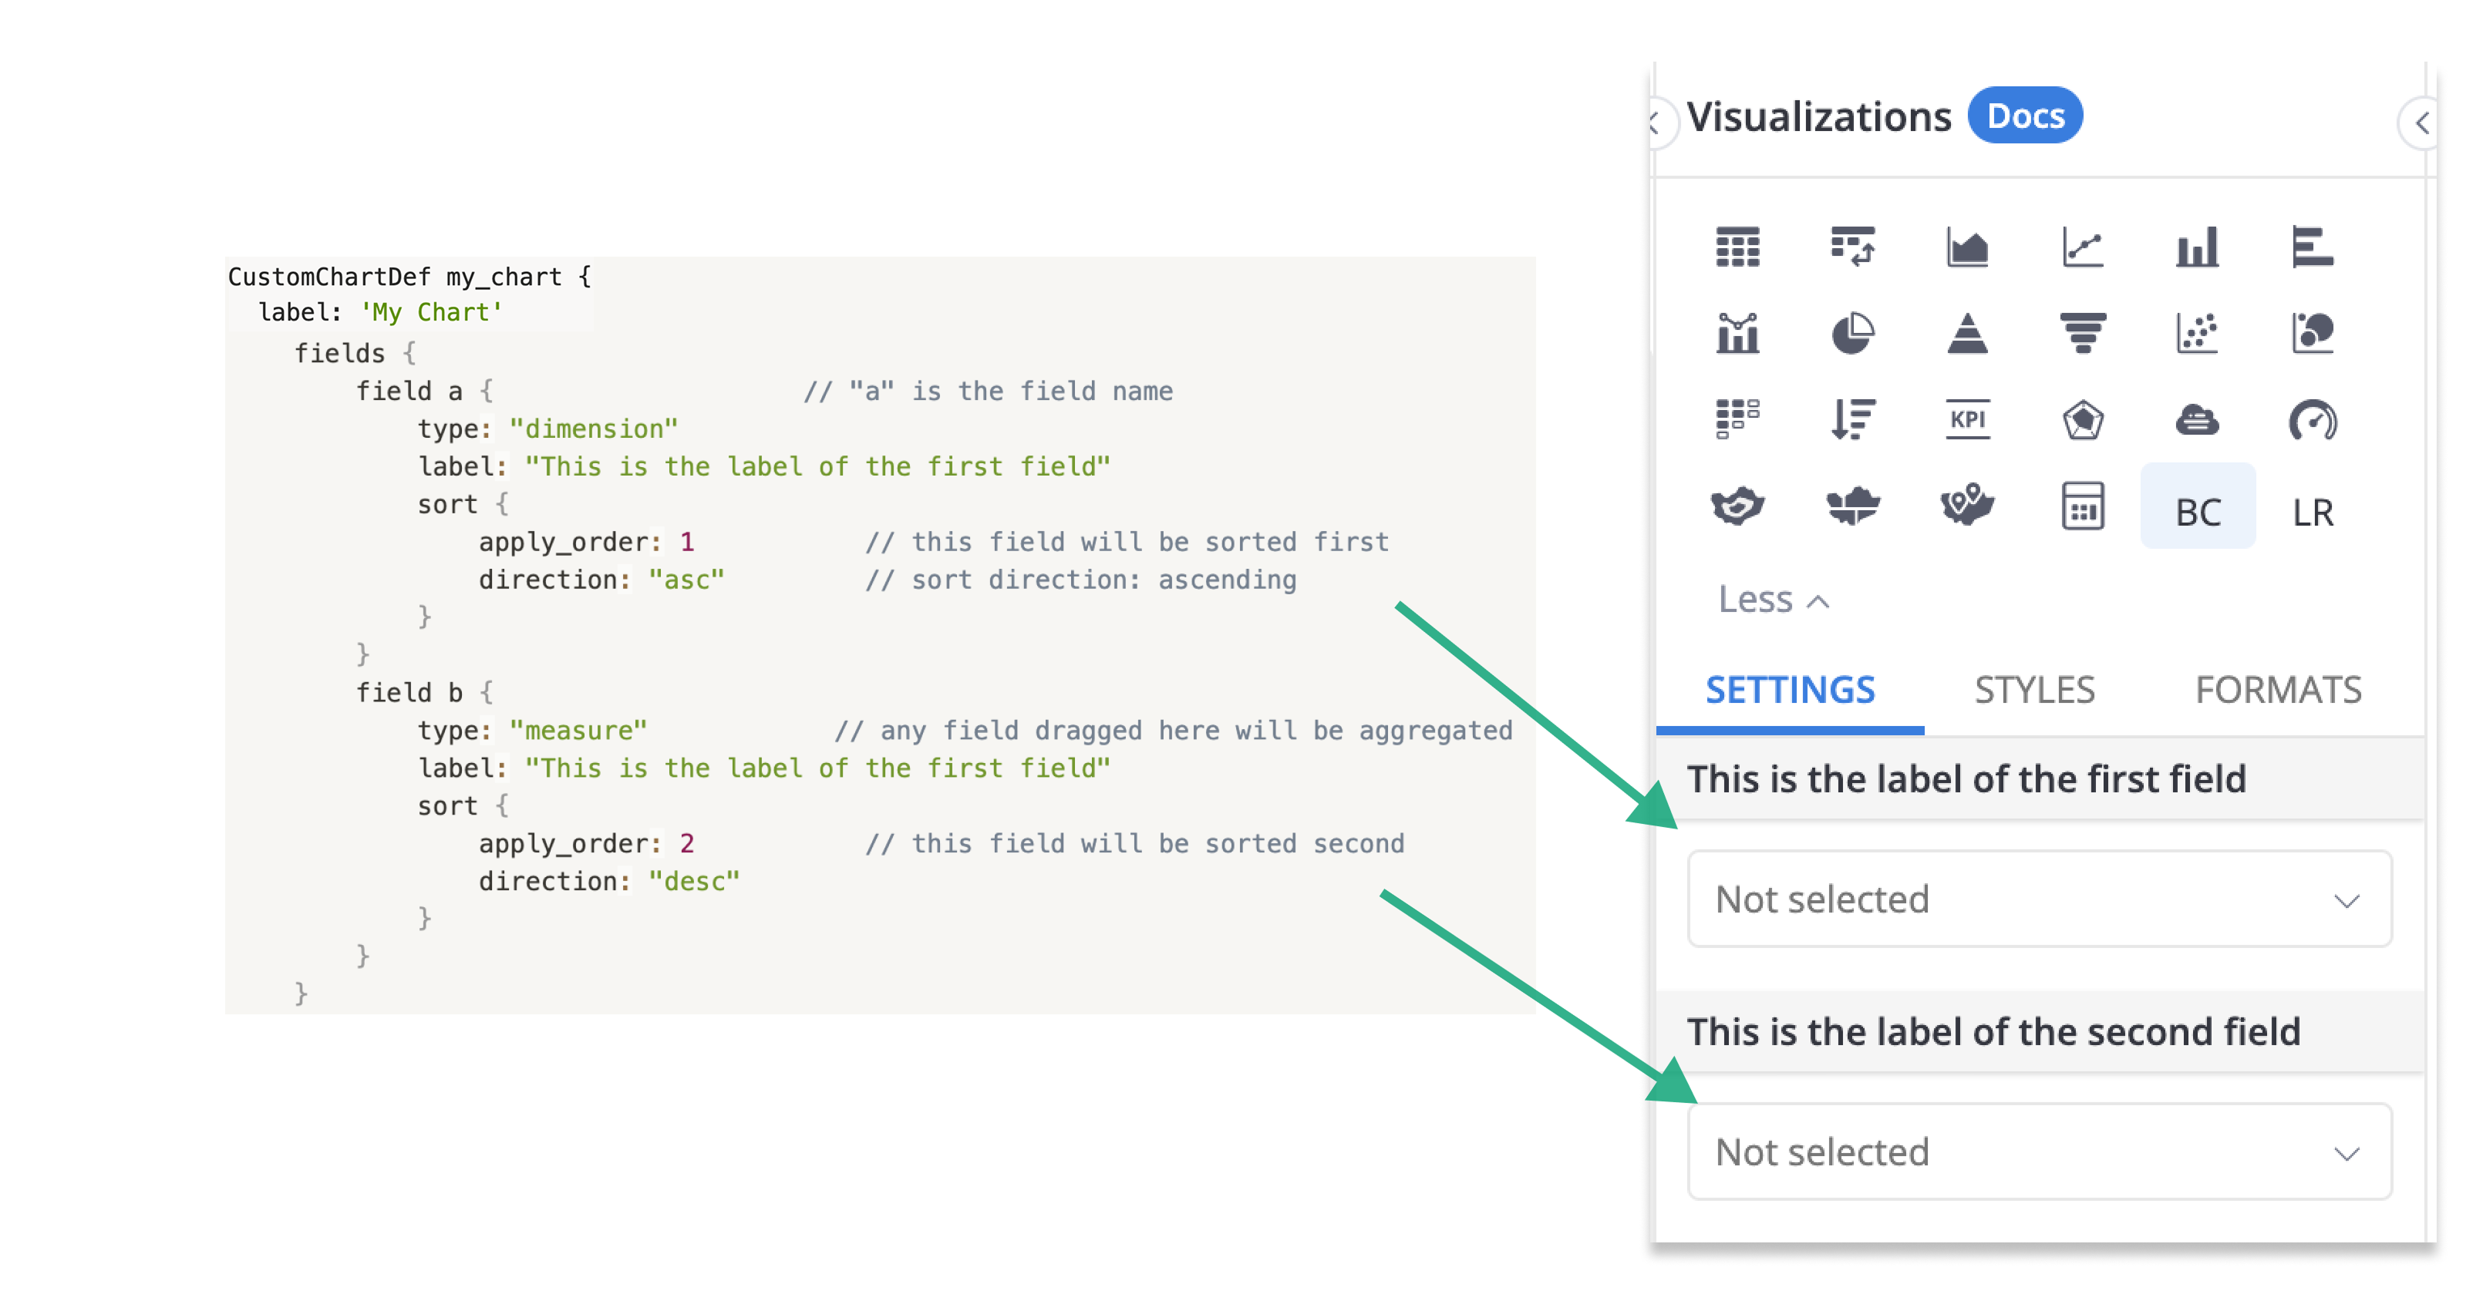2483x1301 pixels.
Task: Click 'direction: "desc"' code line
Action: pos(609,881)
